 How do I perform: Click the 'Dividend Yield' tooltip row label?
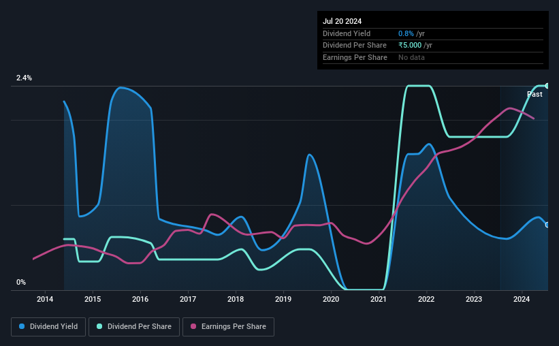[x=347, y=33]
